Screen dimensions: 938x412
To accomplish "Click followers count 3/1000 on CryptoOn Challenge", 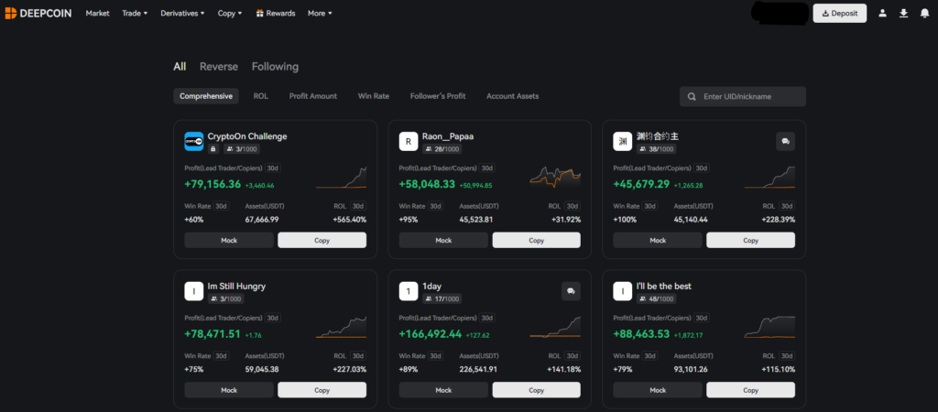I will click(x=242, y=149).
